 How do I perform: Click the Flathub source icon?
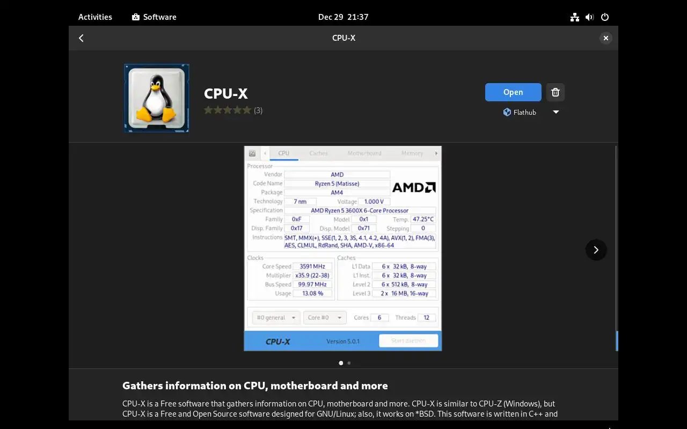pos(507,112)
